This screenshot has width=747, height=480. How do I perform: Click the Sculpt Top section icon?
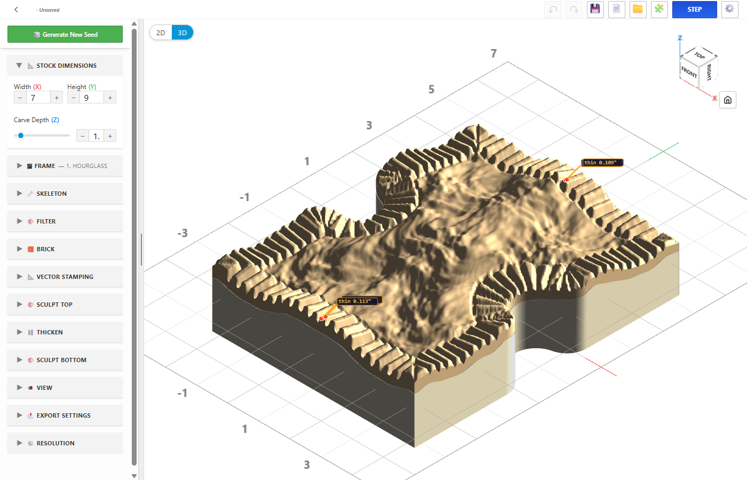(x=30, y=305)
